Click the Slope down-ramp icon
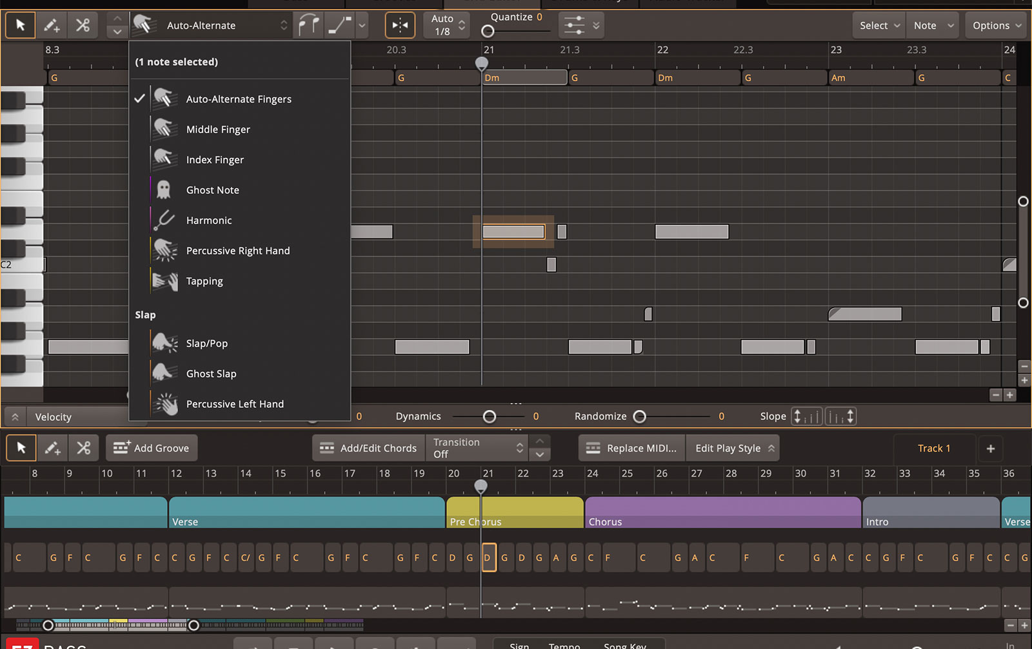Image resolution: width=1032 pixels, height=649 pixels. (x=841, y=416)
